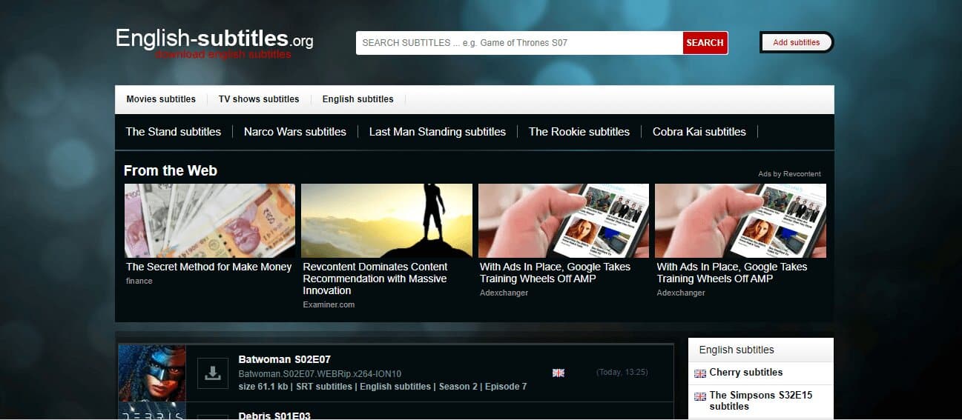This screenshot has height=420, width=962.
Task: Open the English-subtitles.org site logo
Action: 214,43
